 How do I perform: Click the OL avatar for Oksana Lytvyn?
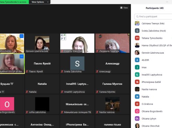point(137,119)
